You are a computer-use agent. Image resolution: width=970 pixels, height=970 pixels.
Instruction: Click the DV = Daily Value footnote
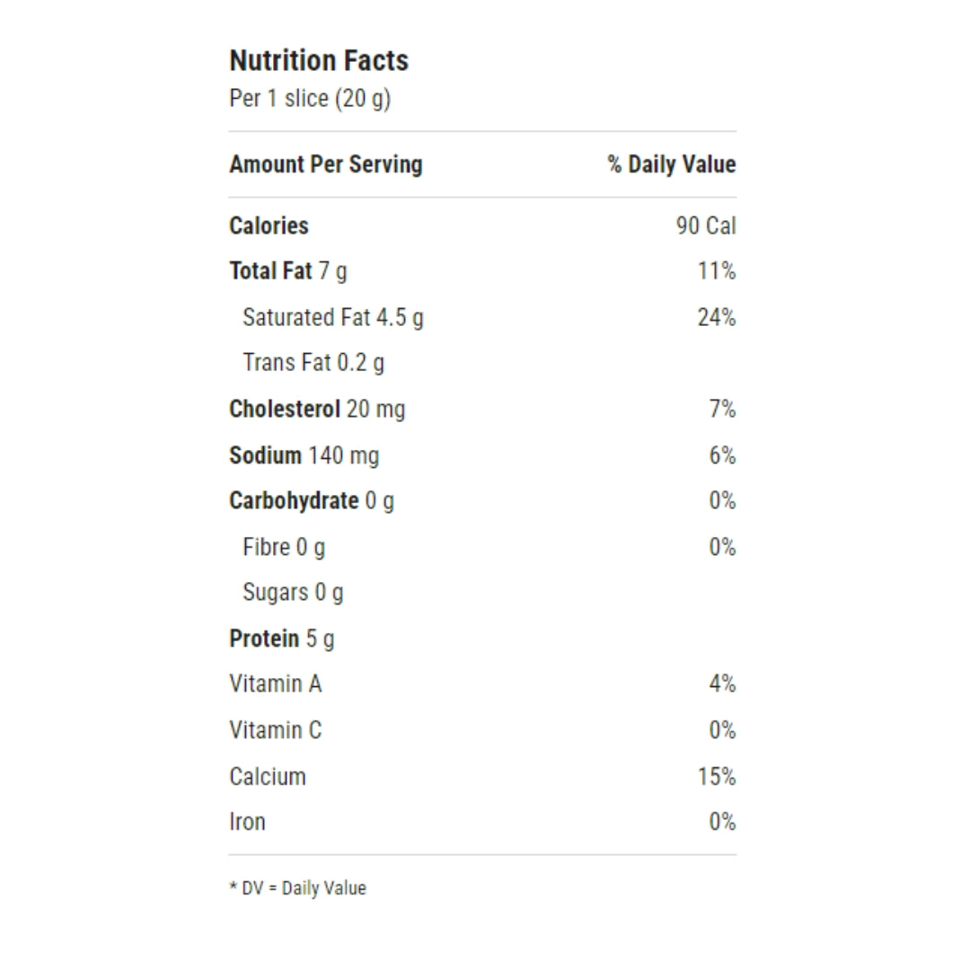point(298,888)
